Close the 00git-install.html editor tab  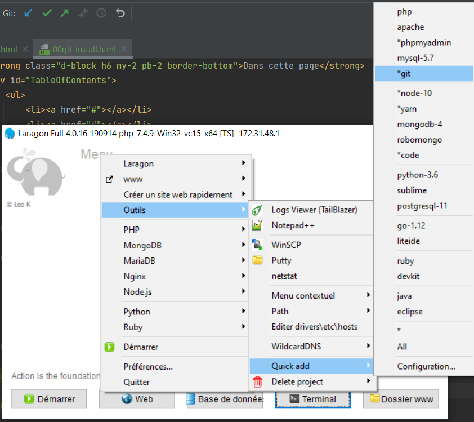coord(124,49)
